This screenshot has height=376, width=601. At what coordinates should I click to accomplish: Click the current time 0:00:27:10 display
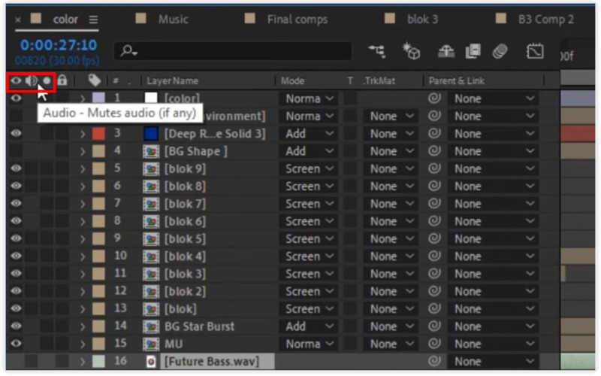[59, 45]
